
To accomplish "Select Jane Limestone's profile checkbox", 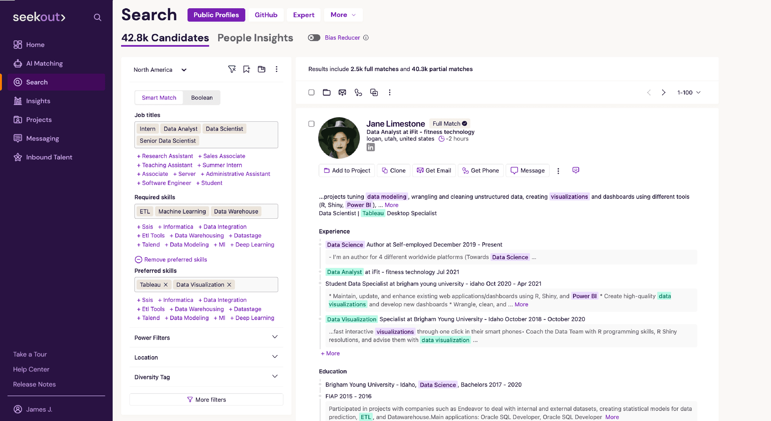I will 311,124.
